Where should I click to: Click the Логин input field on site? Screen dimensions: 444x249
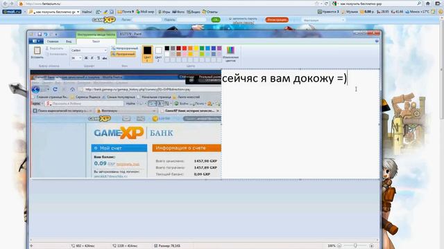click(147, 20)
